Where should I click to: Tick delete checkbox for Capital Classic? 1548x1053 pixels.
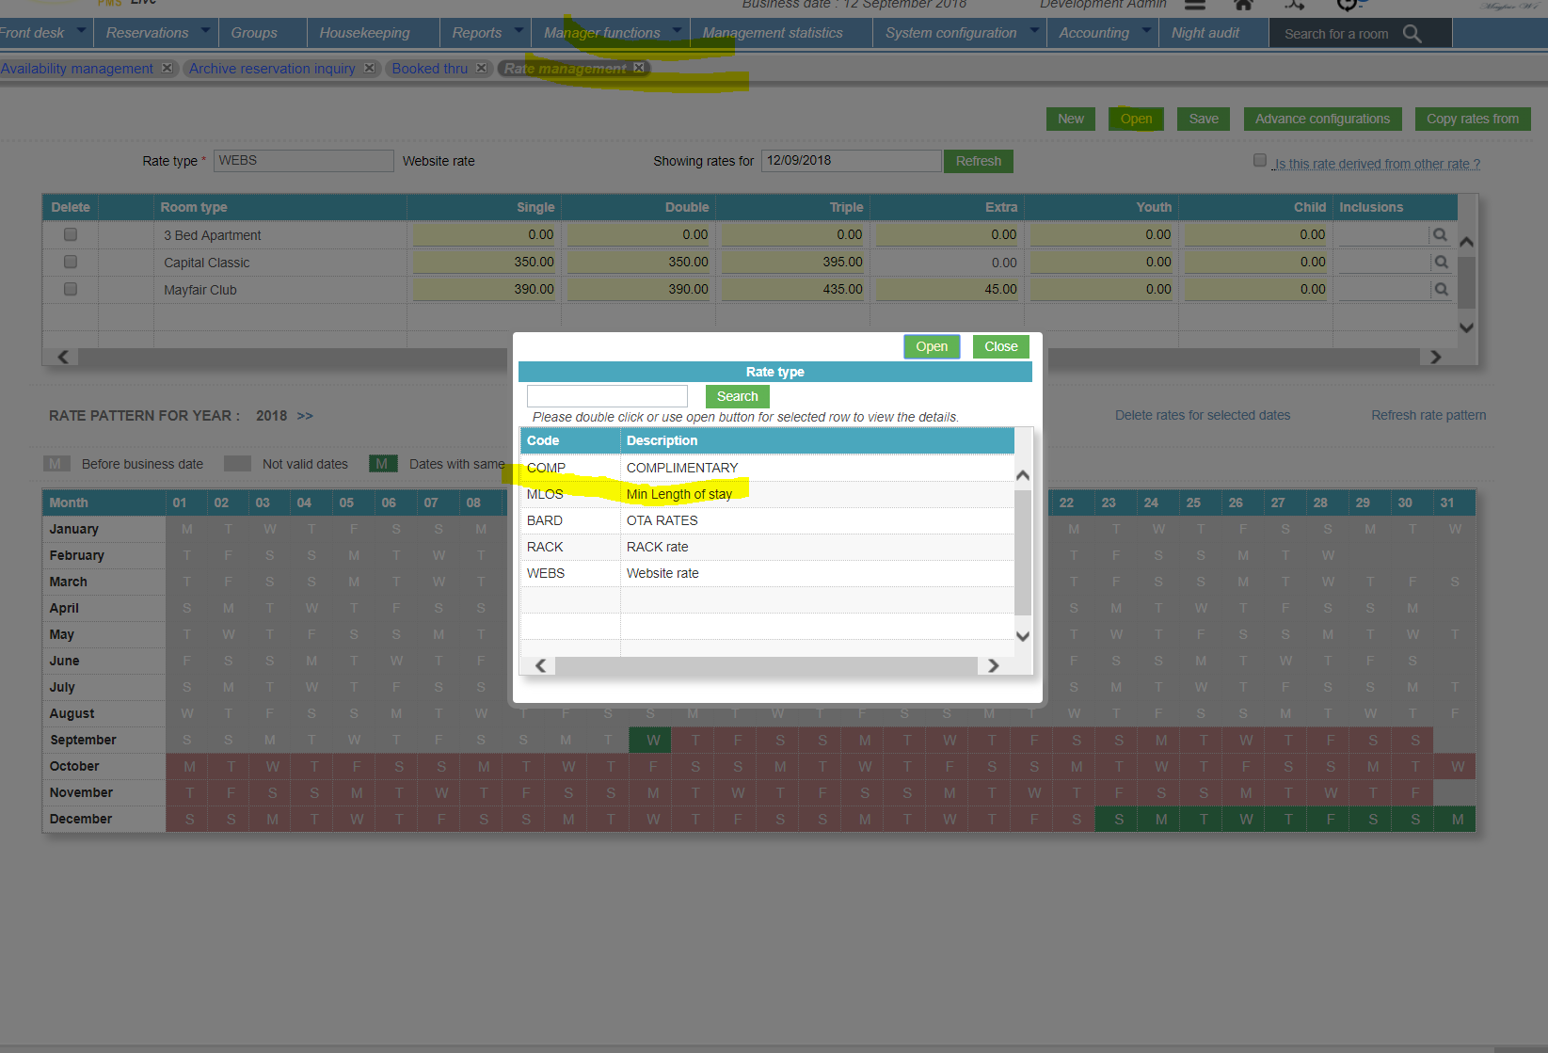[71, 262]
